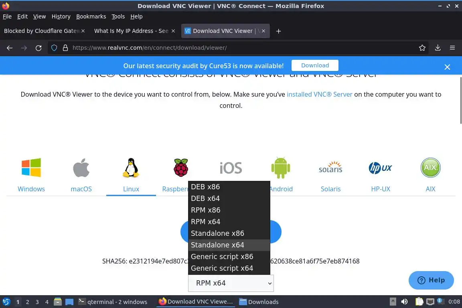Viewport: 462px width, 308px height.
Task: Open tracking protection shield icon
Action: pos(54,48)
